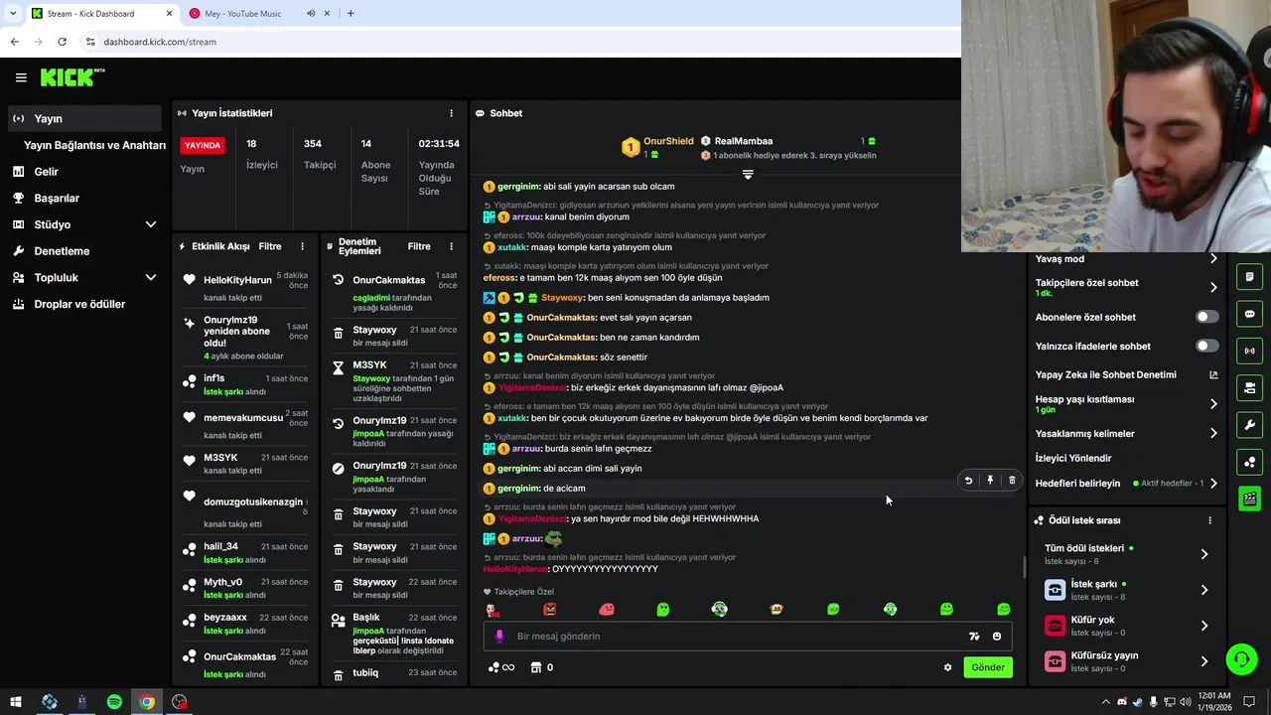Viewport: 1271px width, 715px height.
Task: Open the channel points icon in right sidebar
Action: coord(1250,462)
